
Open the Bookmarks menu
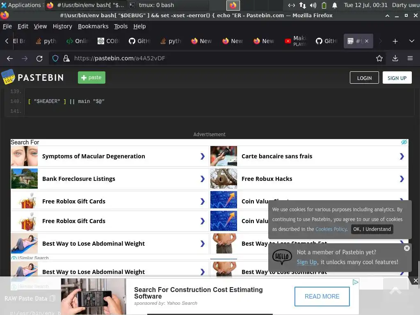coord(93,26)
